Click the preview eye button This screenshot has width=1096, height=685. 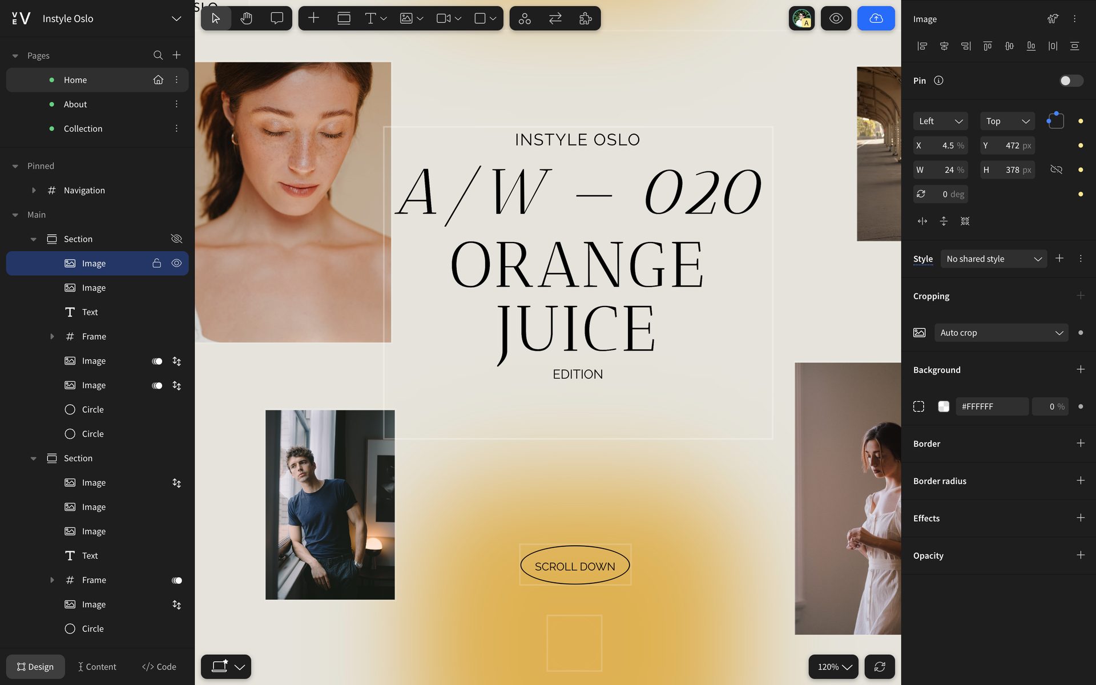(x=836, y=18)
